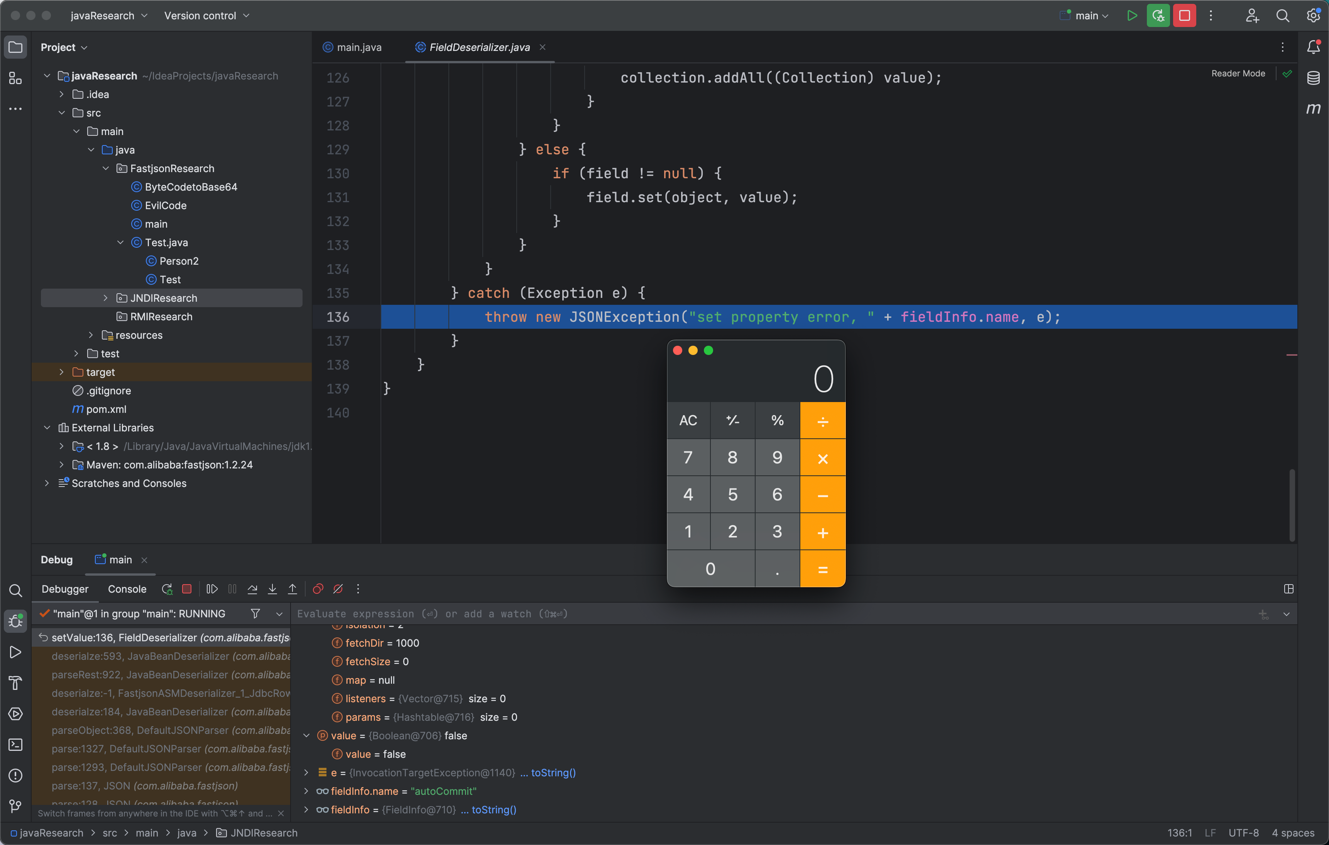Open the Database tool window

coord(1314,78)
